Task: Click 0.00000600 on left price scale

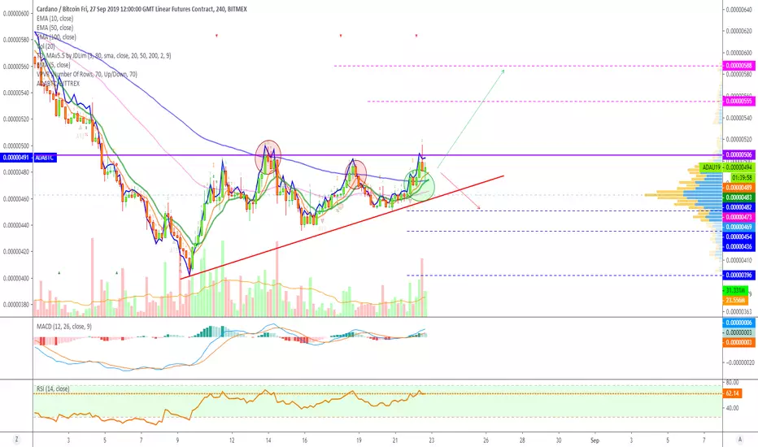Action: 16,14
